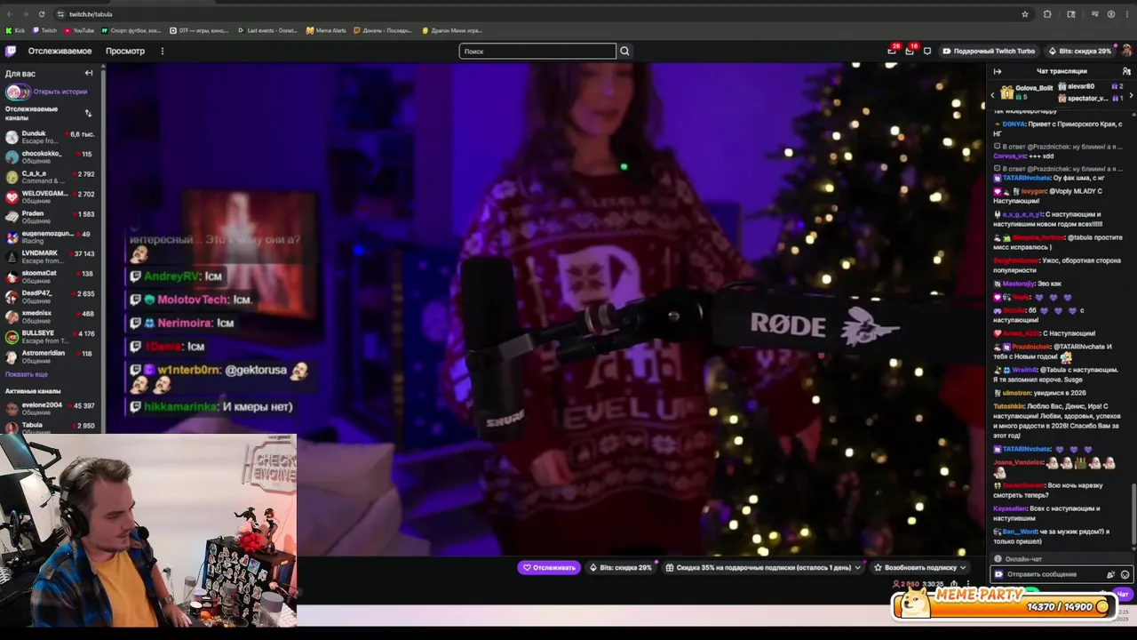Collapse chat with the arrow icon

(x=998, y=71)
